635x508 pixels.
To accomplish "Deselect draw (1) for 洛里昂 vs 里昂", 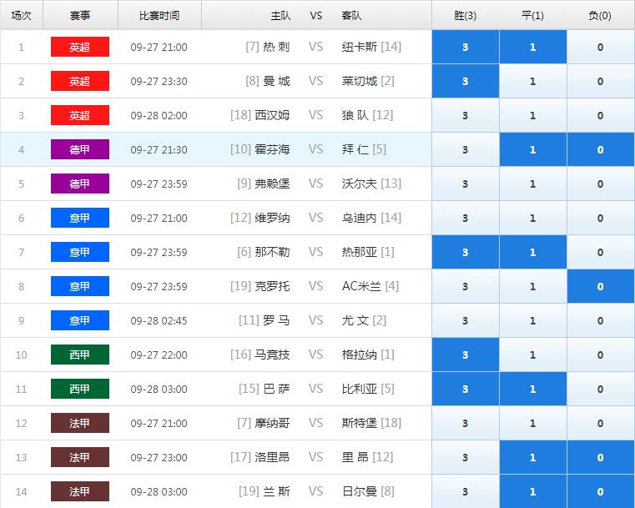I will (533, 457).
